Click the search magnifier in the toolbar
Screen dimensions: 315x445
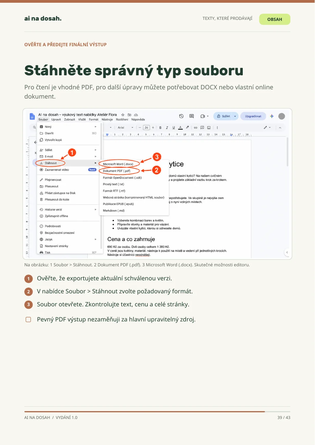pos(34,127)
